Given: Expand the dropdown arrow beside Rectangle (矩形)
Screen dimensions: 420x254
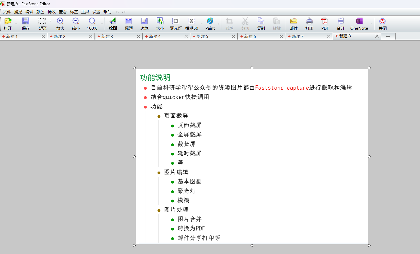Looking at the screenshot, I should click(51, 21).
